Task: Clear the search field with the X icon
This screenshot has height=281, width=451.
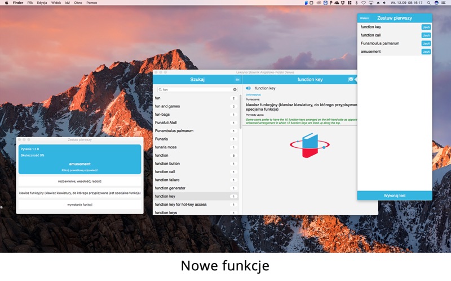Action: (x=235, y=89)
